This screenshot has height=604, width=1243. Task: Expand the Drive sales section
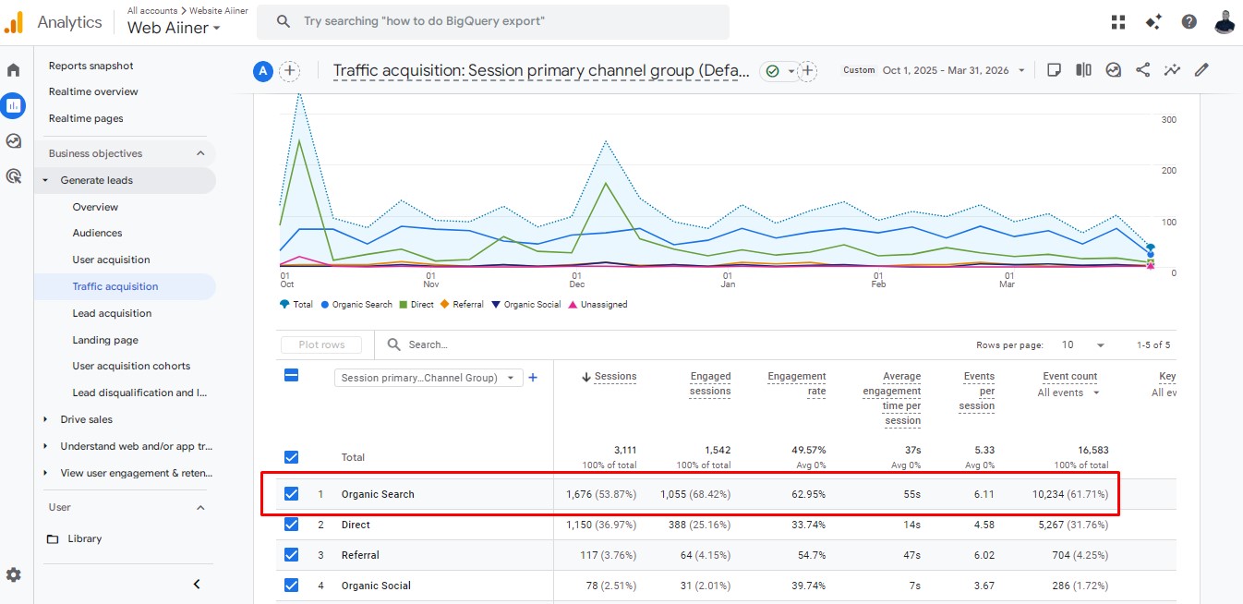coord(45,419)
